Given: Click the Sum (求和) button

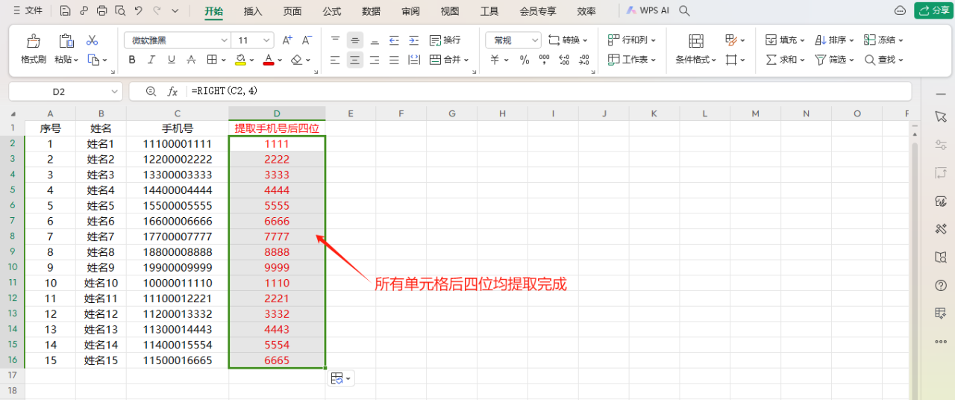Looking at the screenshot, I should (786, 60).
